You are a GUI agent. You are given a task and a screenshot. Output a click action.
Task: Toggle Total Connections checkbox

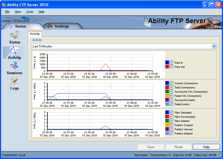[171, 87]
